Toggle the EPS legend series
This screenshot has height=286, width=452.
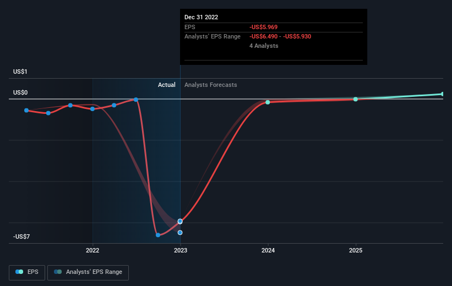pos(27,272)
